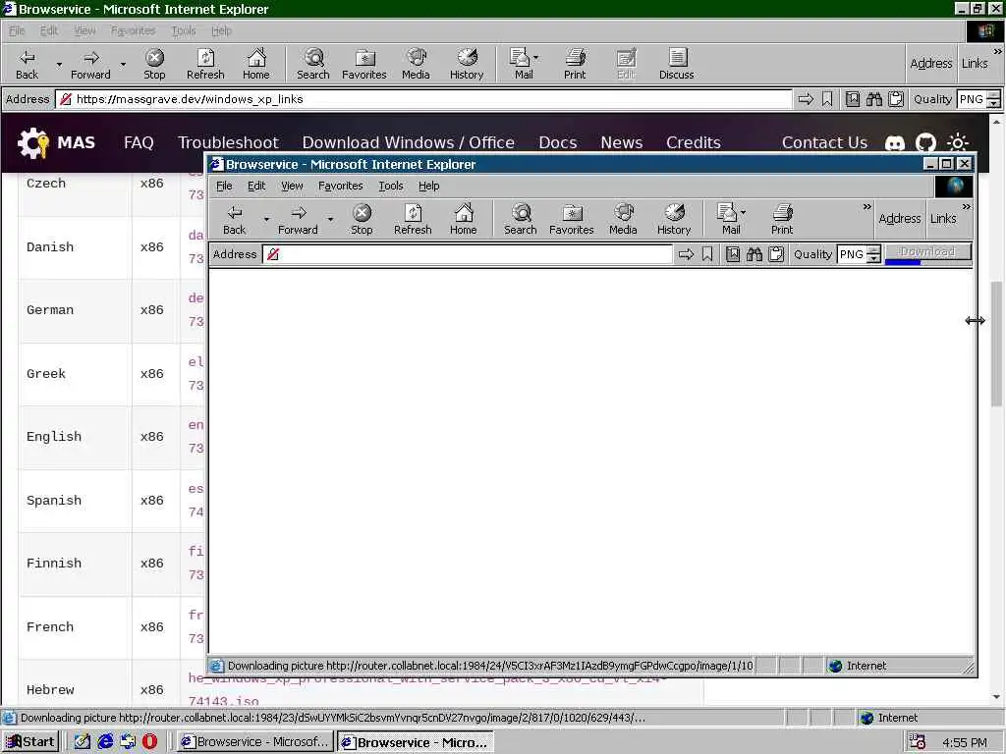Open History in the background browser toolbar
Screen dimensions: 1006x754
(467, 64)
